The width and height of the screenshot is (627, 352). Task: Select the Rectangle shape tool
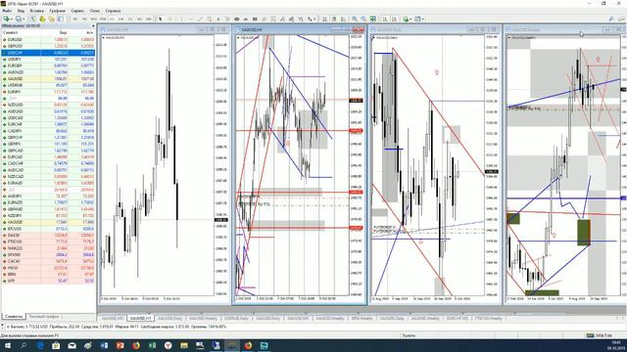(255, 19)
